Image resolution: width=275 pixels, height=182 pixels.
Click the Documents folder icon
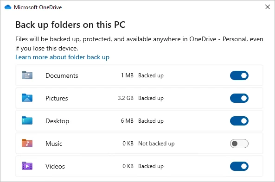(27, 75)
